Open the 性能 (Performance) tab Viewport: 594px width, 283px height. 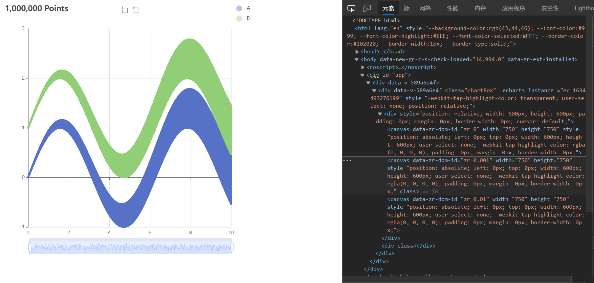point(453,8)
